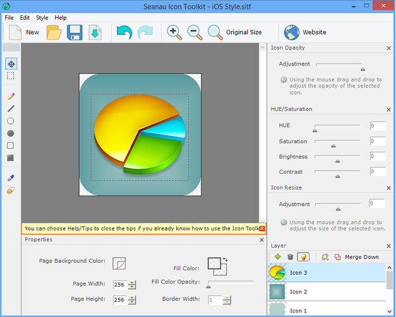Click the Contrast slider

coord(337,173)
